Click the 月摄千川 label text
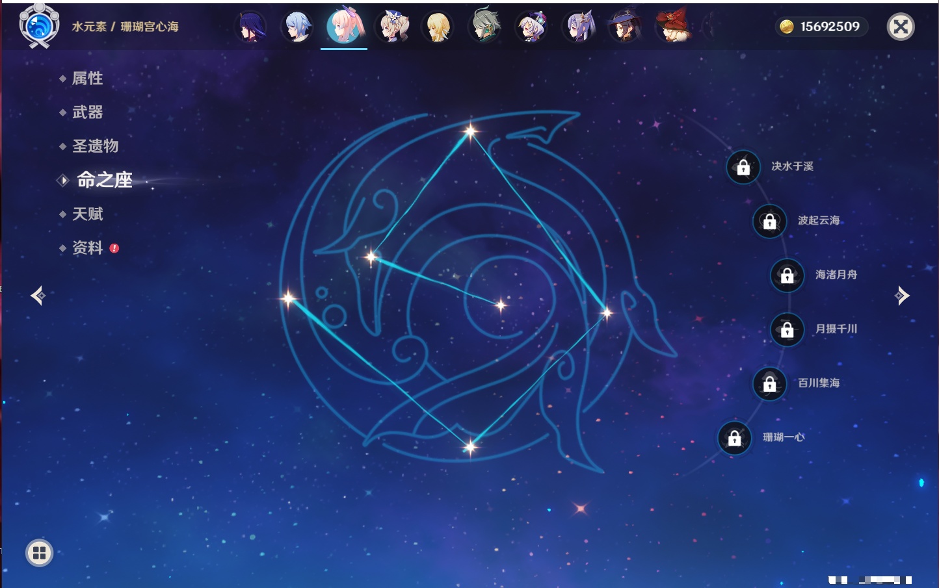939x588 pixels. coord(836,329)
